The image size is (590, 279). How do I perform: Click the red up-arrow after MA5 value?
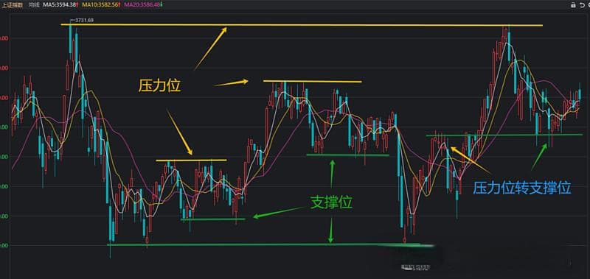point(77,5)
